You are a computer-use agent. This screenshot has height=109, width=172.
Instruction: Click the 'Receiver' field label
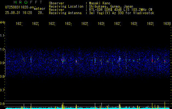pos(57,10)
